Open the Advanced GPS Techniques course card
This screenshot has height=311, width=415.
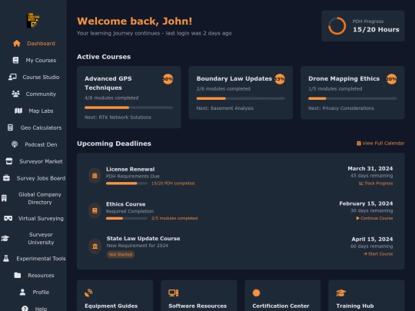tap(129, 98)
